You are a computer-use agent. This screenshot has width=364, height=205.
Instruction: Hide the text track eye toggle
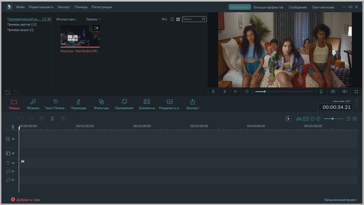click(x=13, y=163)
